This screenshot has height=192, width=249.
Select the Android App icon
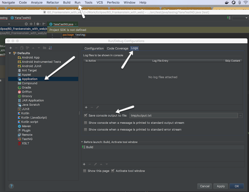(x=19, y=57)
